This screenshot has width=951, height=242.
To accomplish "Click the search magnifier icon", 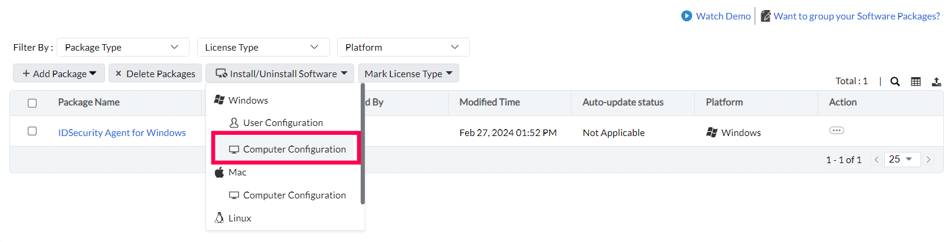I will (895, 82).
